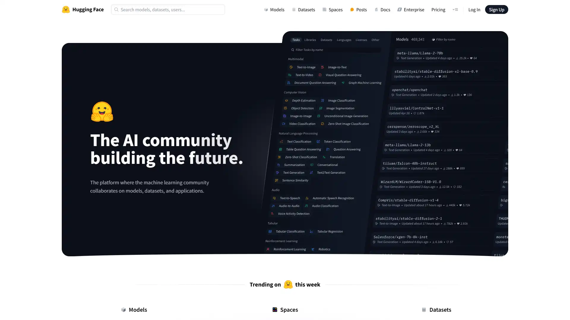Click the Text-to-Image task icon

point(291,67)
